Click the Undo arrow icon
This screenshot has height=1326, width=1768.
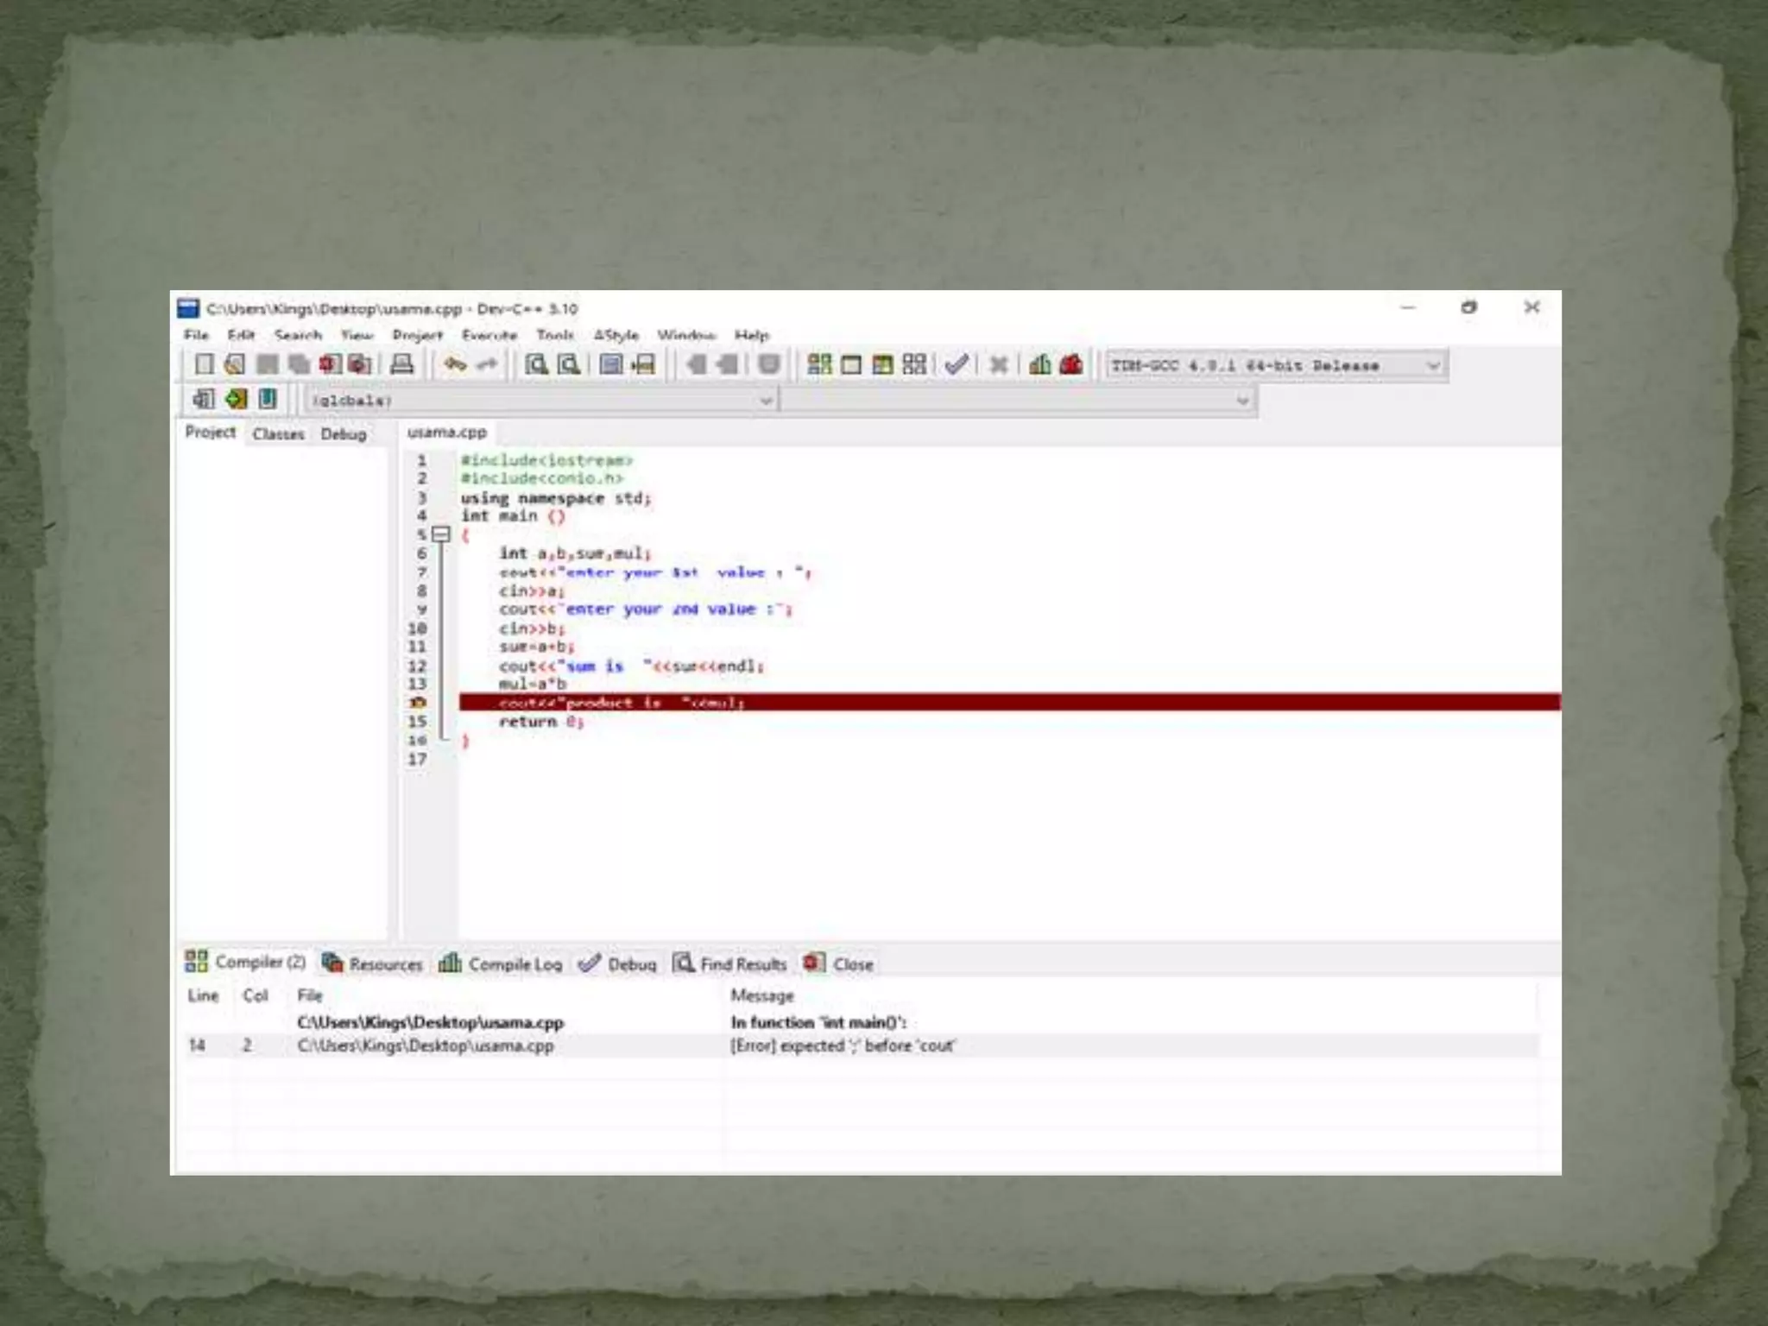click(455, 364)
